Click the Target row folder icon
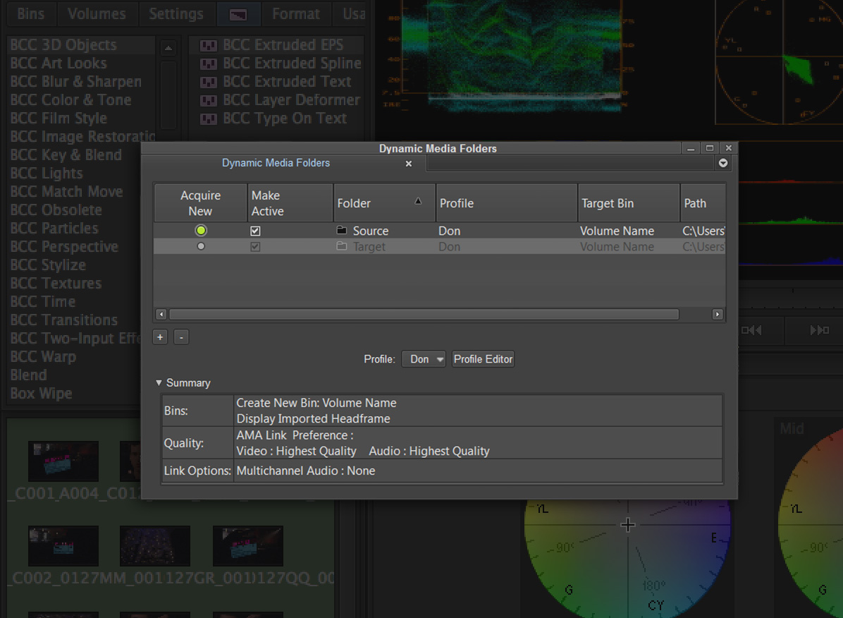843x618 pixels. click(x=341, y=246)
